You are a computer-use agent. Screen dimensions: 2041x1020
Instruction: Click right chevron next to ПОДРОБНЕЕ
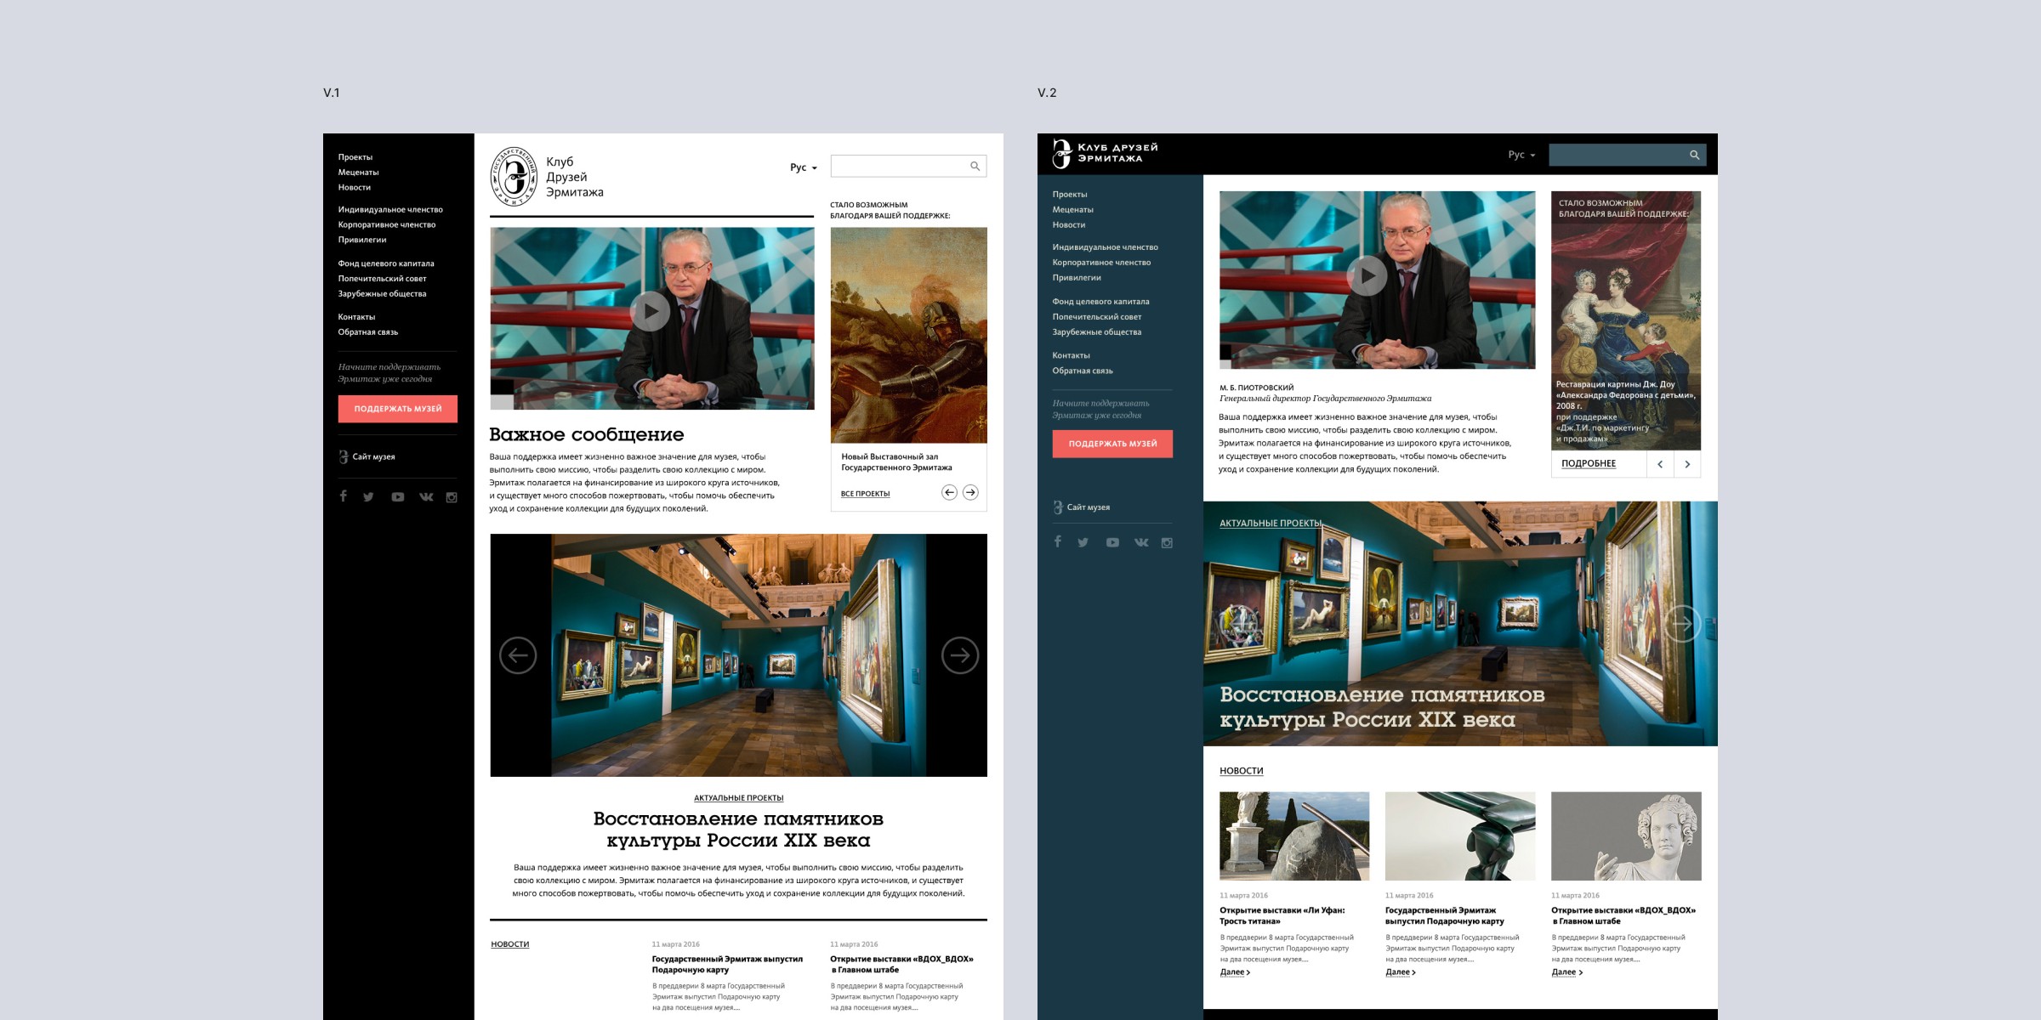click(x=1687, y=464)
